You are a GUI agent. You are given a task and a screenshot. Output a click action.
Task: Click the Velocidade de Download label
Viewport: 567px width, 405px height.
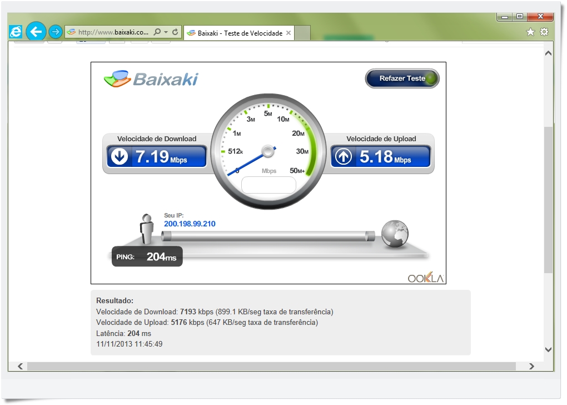tap(157, 139)
